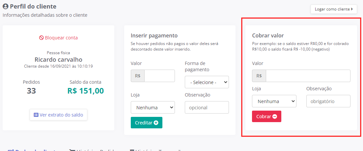Click the client name Ricardo carvalho
This screenshot has width=363, height=151.
[58, 60]
